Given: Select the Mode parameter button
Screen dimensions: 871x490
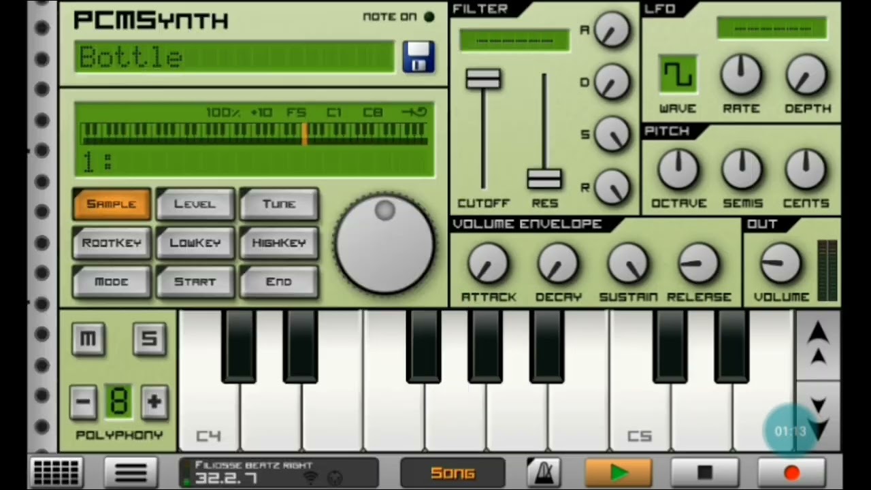Looking at the screenshot, I should pos(112,282).
